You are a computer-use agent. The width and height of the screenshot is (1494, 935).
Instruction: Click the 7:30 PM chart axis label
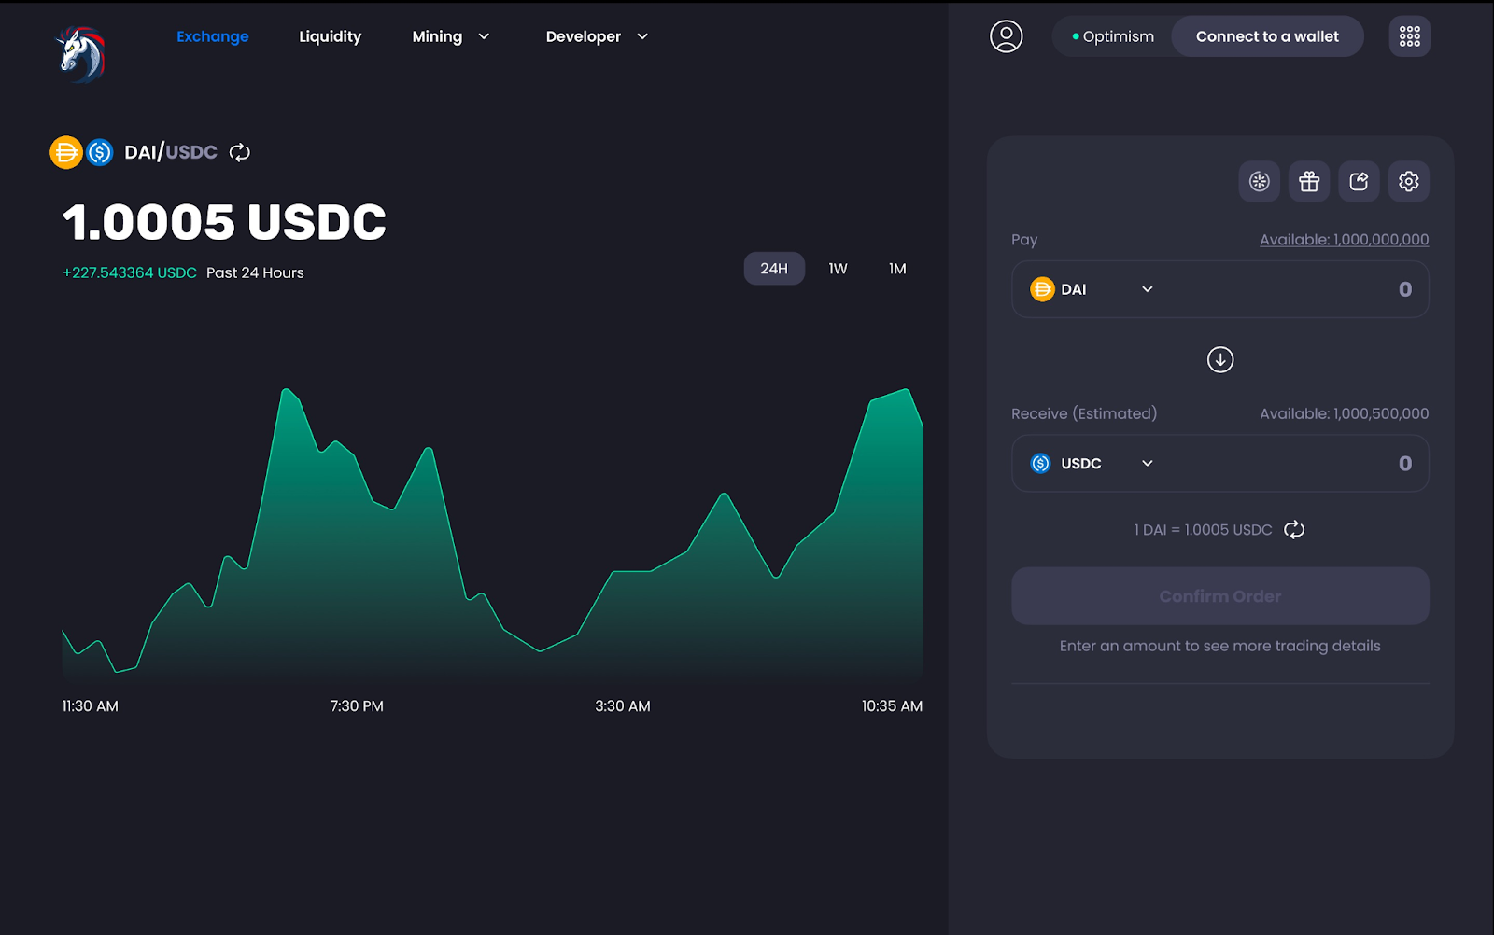357,706
